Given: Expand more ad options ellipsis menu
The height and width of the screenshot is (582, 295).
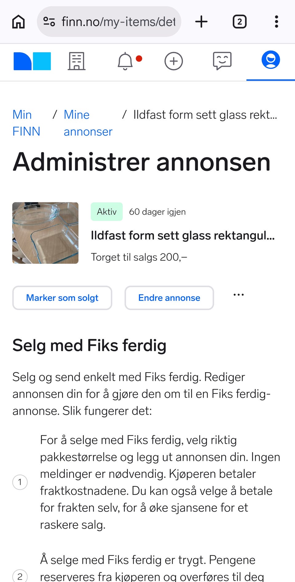Looking at the screenshot, I should (238, 295).
